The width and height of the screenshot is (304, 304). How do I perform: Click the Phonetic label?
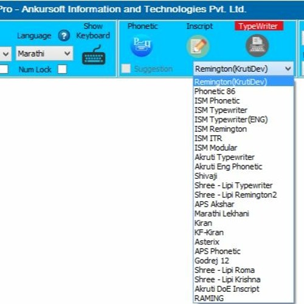click(143, 26)
